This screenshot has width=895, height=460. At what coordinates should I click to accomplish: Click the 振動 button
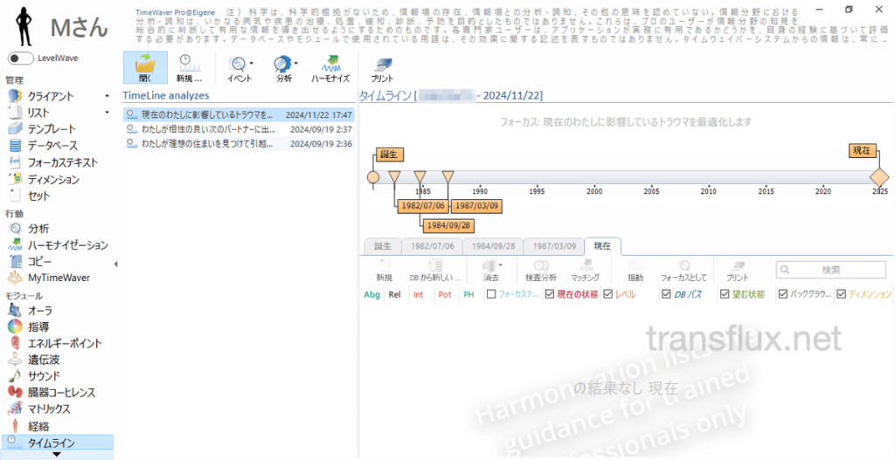(x=635, y=271)
